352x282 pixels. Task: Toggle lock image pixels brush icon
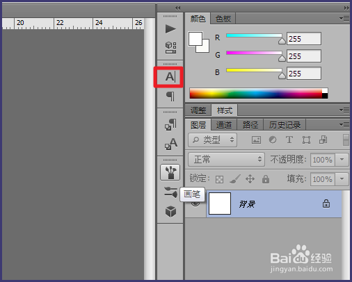point(235,179)
